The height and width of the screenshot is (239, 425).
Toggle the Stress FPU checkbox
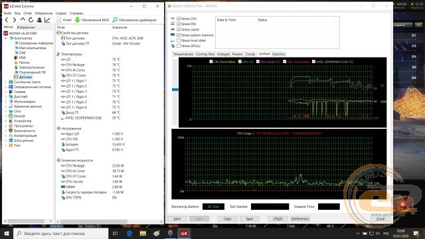point(179,24)
